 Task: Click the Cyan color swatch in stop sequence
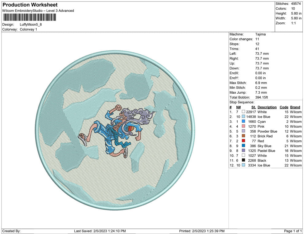[244, 122]
